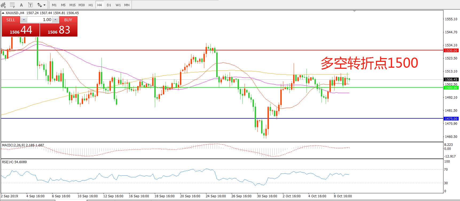Collapse the one-click trading panel triangle
This screenshot has height=201, width=460.
pos(3,13)
